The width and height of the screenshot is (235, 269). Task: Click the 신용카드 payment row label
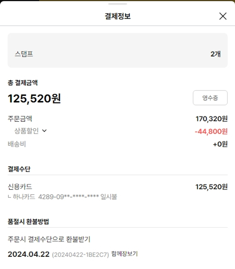[20, 187]
